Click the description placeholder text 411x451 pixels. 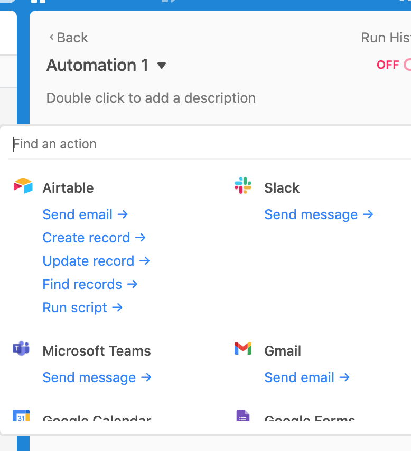tap(151, 98)
